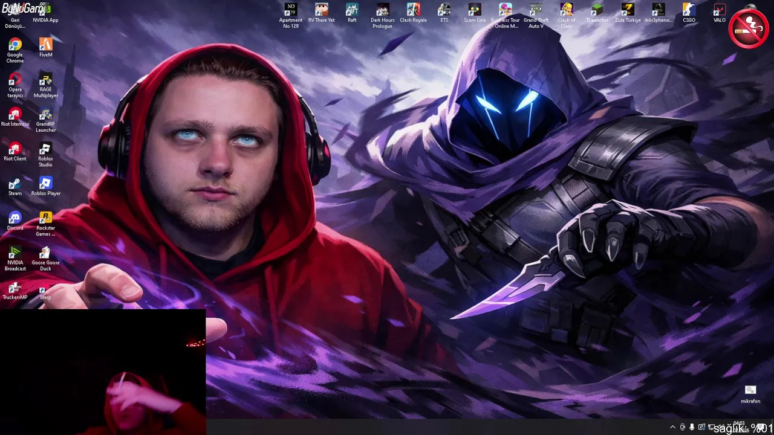This screenshot has height=435, width=774.
Task: Click the Roblox Player shortcut
Action: [45, 187]
